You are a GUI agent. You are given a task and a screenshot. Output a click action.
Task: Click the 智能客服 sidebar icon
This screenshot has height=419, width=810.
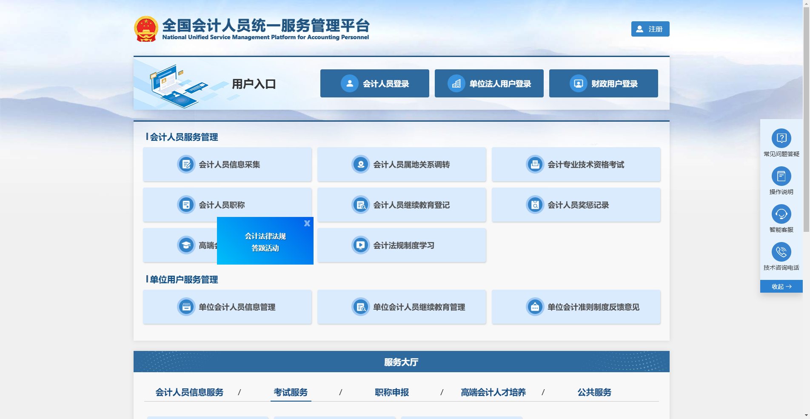(x=781, y=214)
